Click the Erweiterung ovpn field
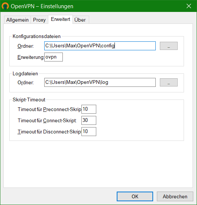Viewport: 197px width, 205px height. pyautogui.click(x=54, y=57)
